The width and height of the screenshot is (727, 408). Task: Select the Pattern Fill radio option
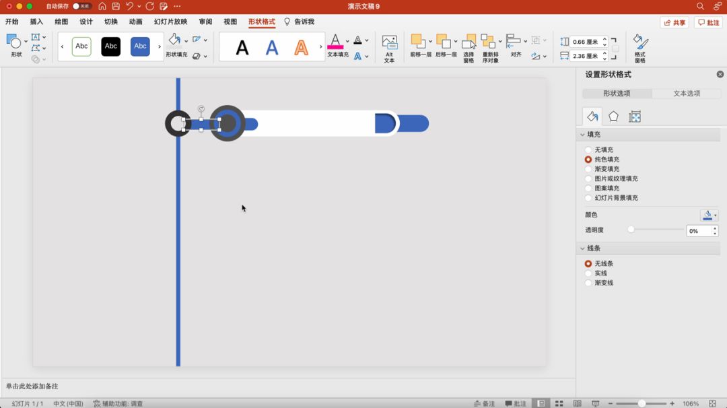tap(588, 189)
